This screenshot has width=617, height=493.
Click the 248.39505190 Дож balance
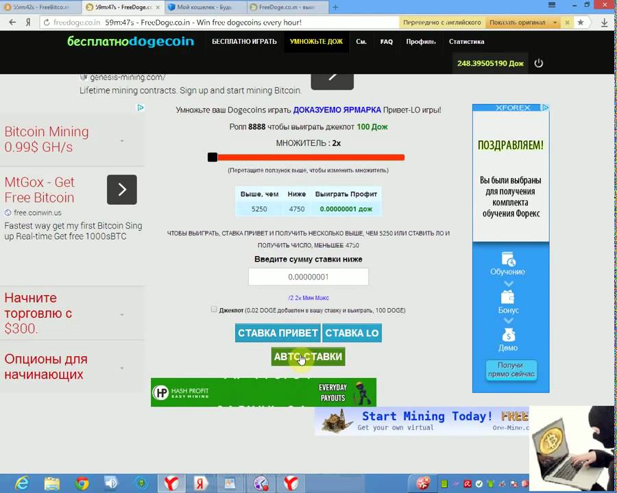point(490,63)
